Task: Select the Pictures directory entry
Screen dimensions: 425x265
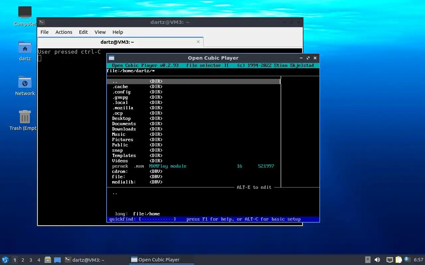Action: coord(194,140)
